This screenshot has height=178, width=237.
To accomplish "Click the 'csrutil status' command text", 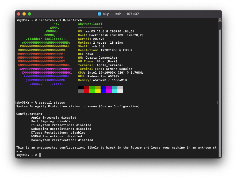I will [x=52, y=103].
